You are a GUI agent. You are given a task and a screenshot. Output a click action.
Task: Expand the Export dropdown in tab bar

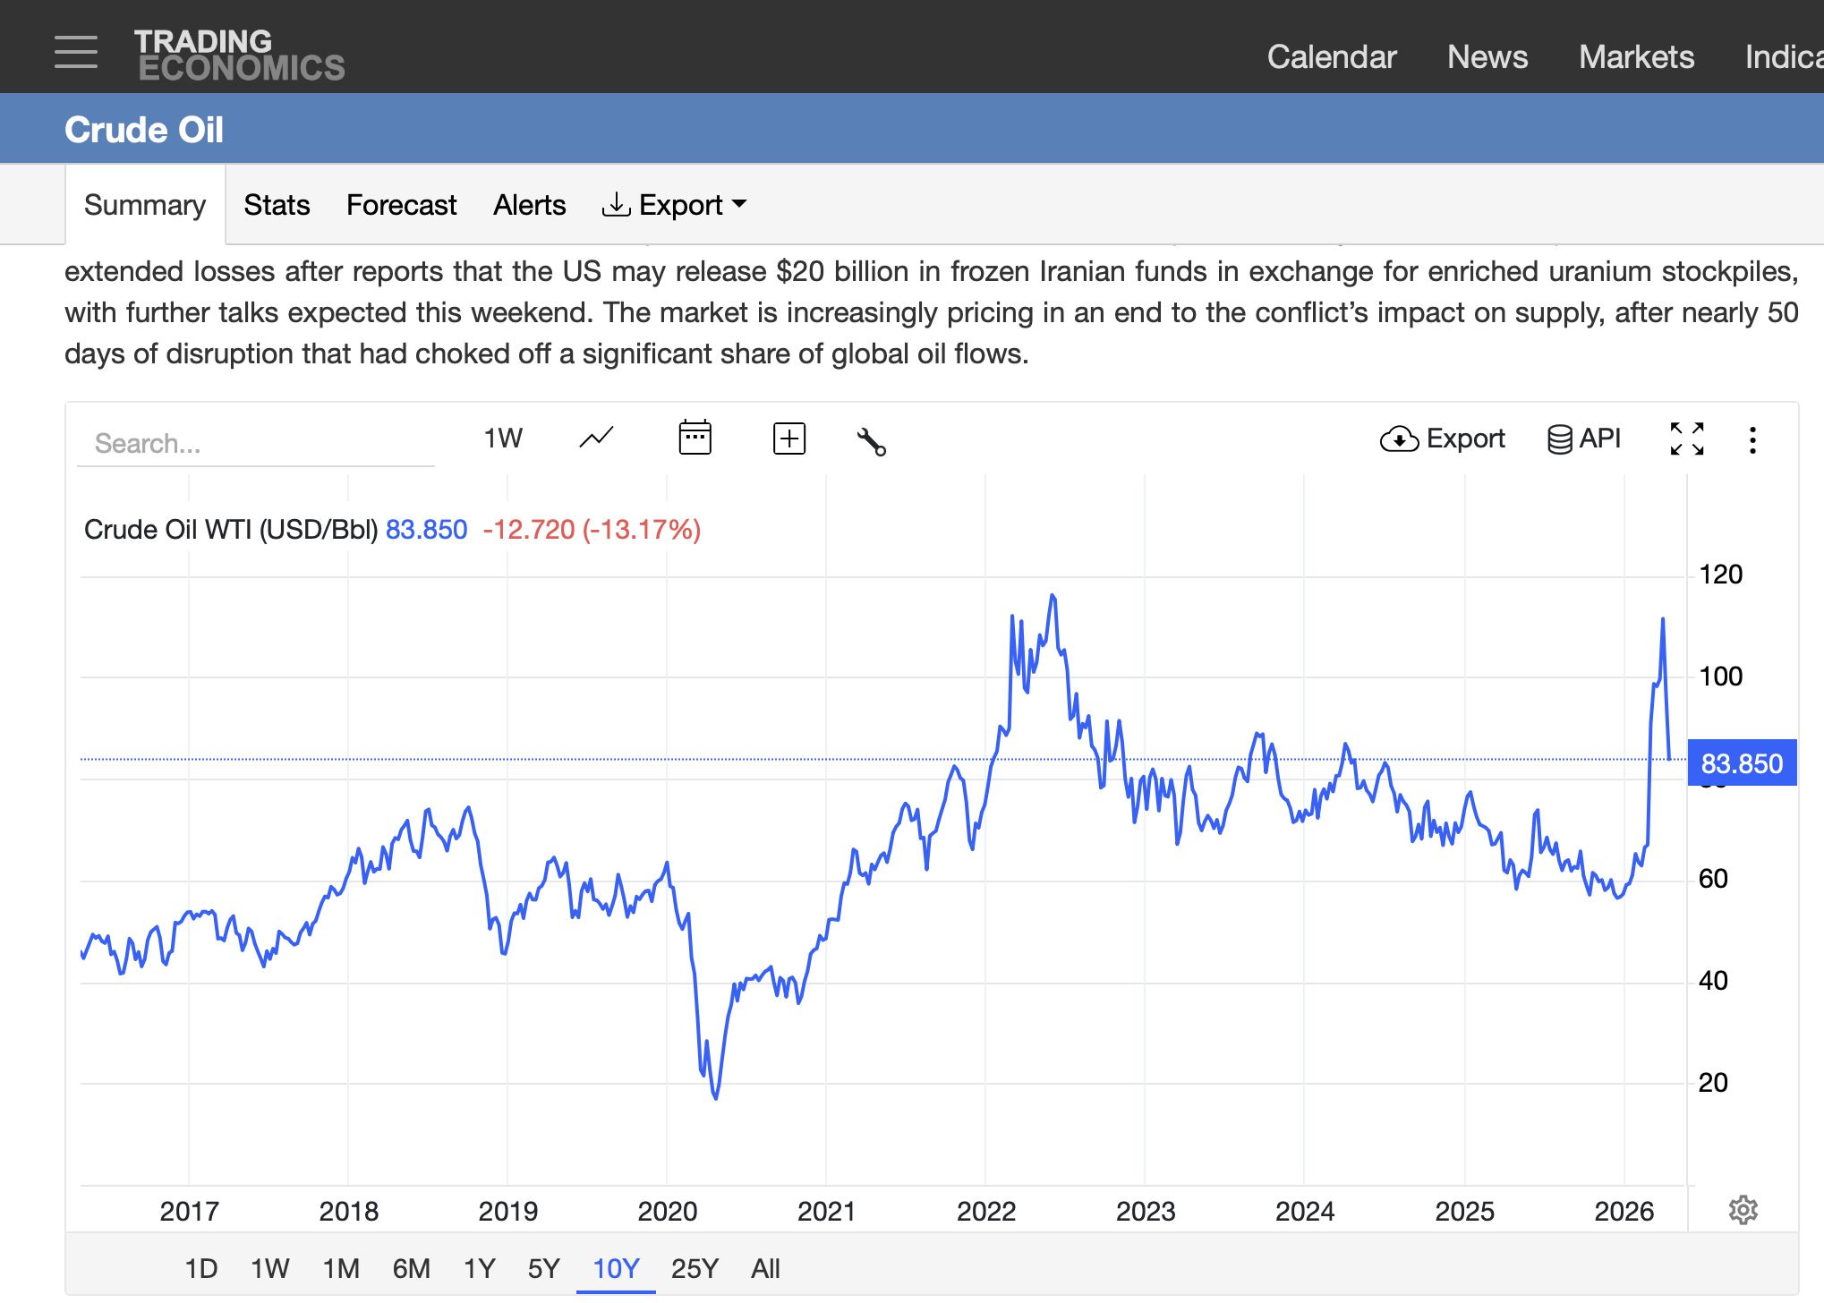(x=675, y=205)
